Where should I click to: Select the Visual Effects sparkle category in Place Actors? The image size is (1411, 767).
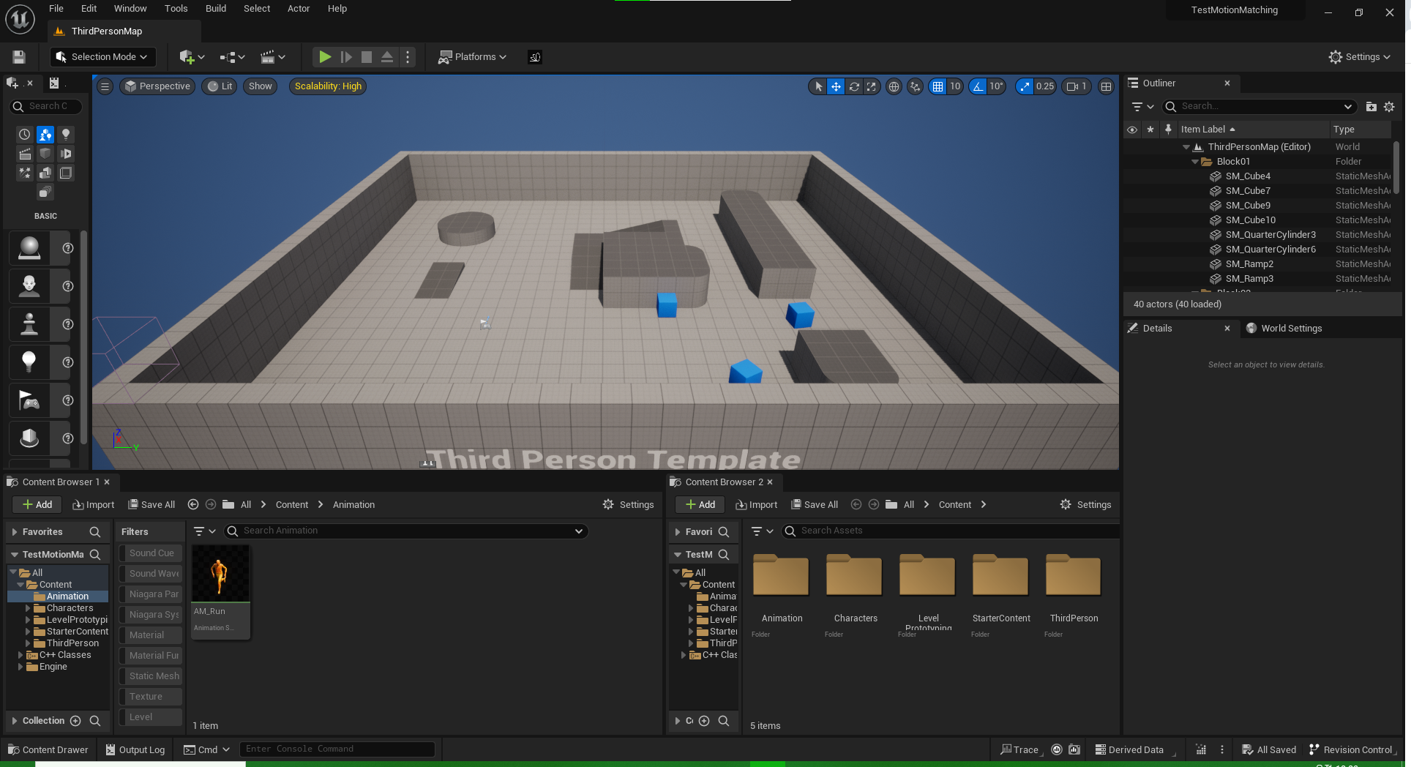(x=25, y=173)
